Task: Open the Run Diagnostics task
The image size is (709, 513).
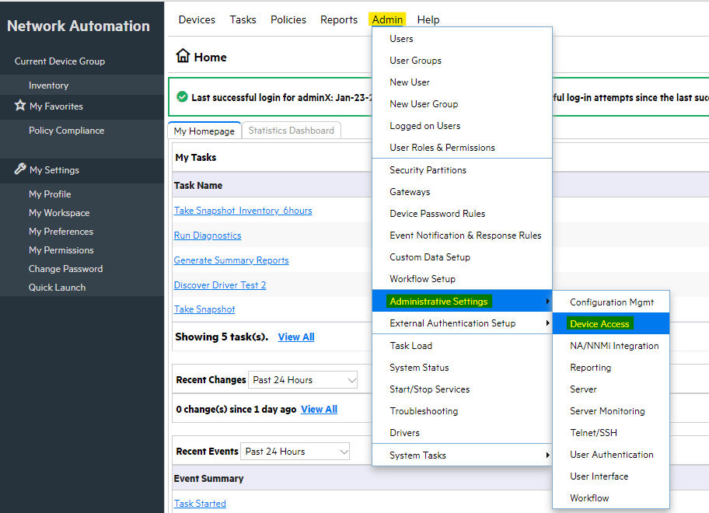Action: coord(207,235)
